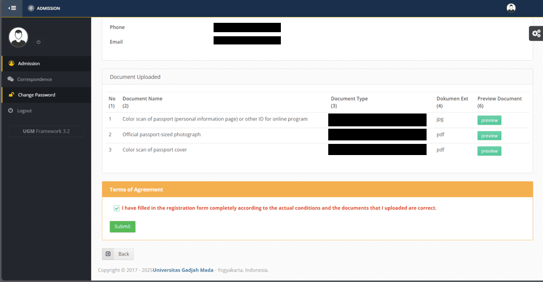
Task: Submit the registration form
Action: pyautogui.click(x=123, y=226)
